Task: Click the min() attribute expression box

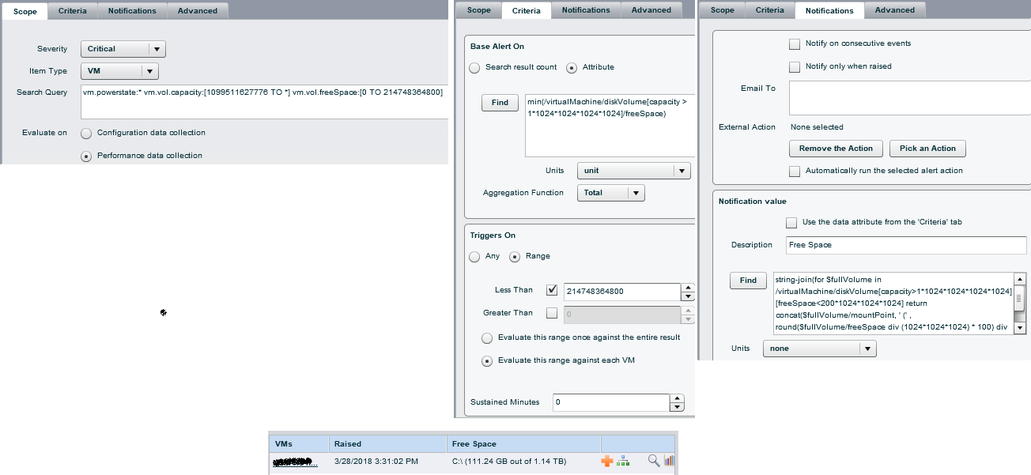Action: pos(610,126)
